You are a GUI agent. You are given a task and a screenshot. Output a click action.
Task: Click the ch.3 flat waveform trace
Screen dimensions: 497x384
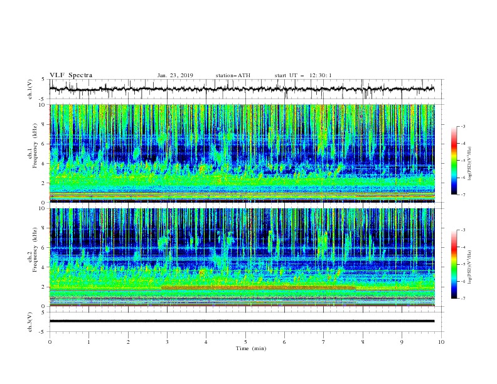coord(242,321)
